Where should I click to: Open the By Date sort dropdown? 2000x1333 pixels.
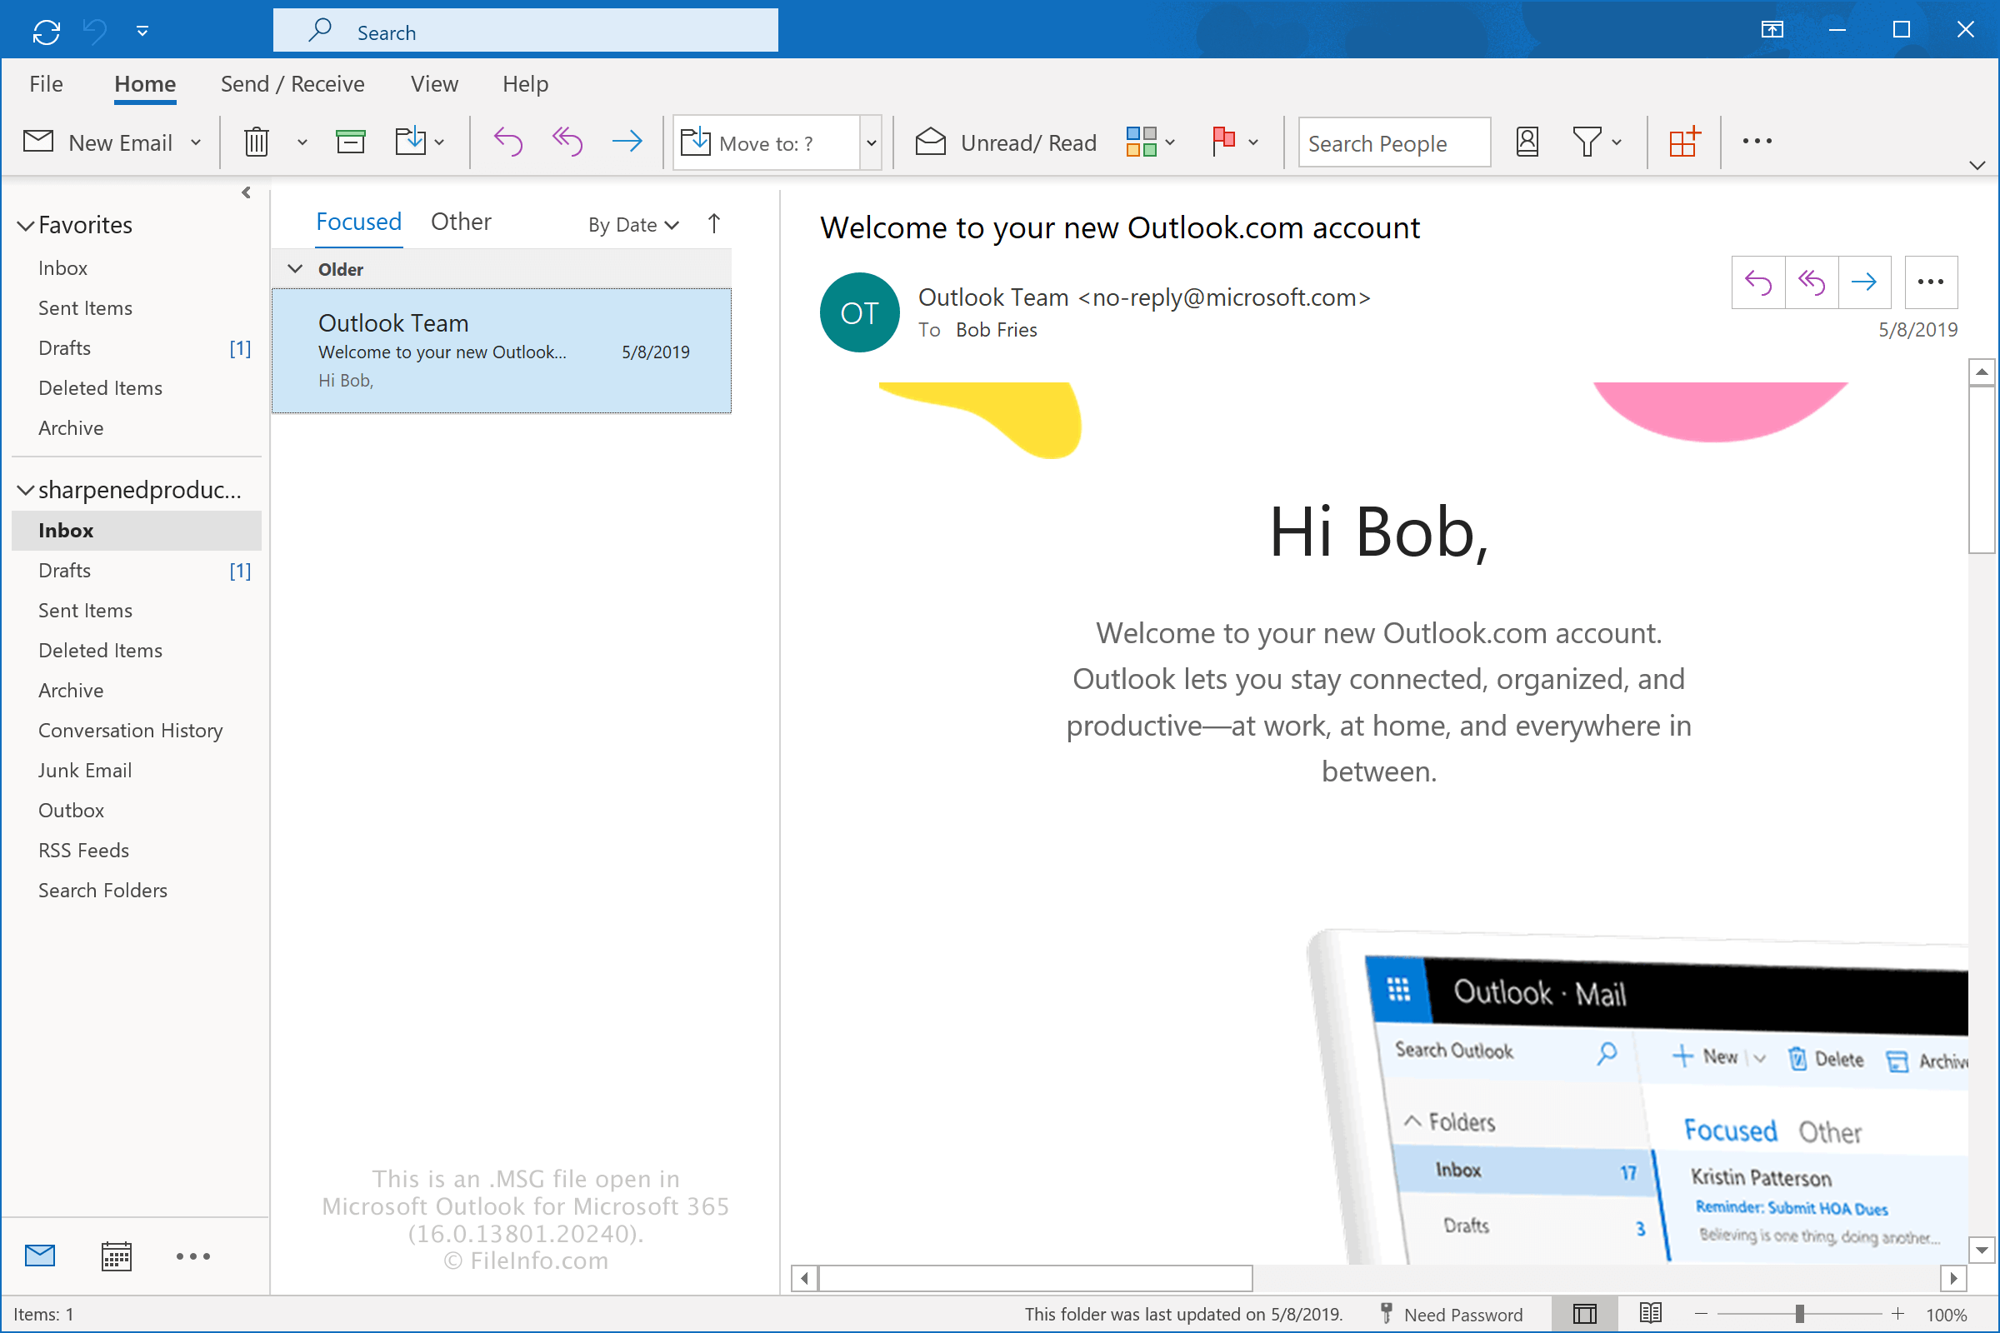(x=632, y=225)
